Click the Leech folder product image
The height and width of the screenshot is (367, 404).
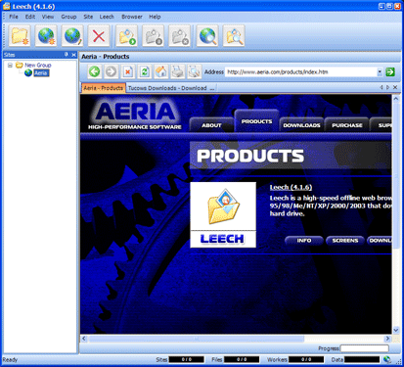223,206
